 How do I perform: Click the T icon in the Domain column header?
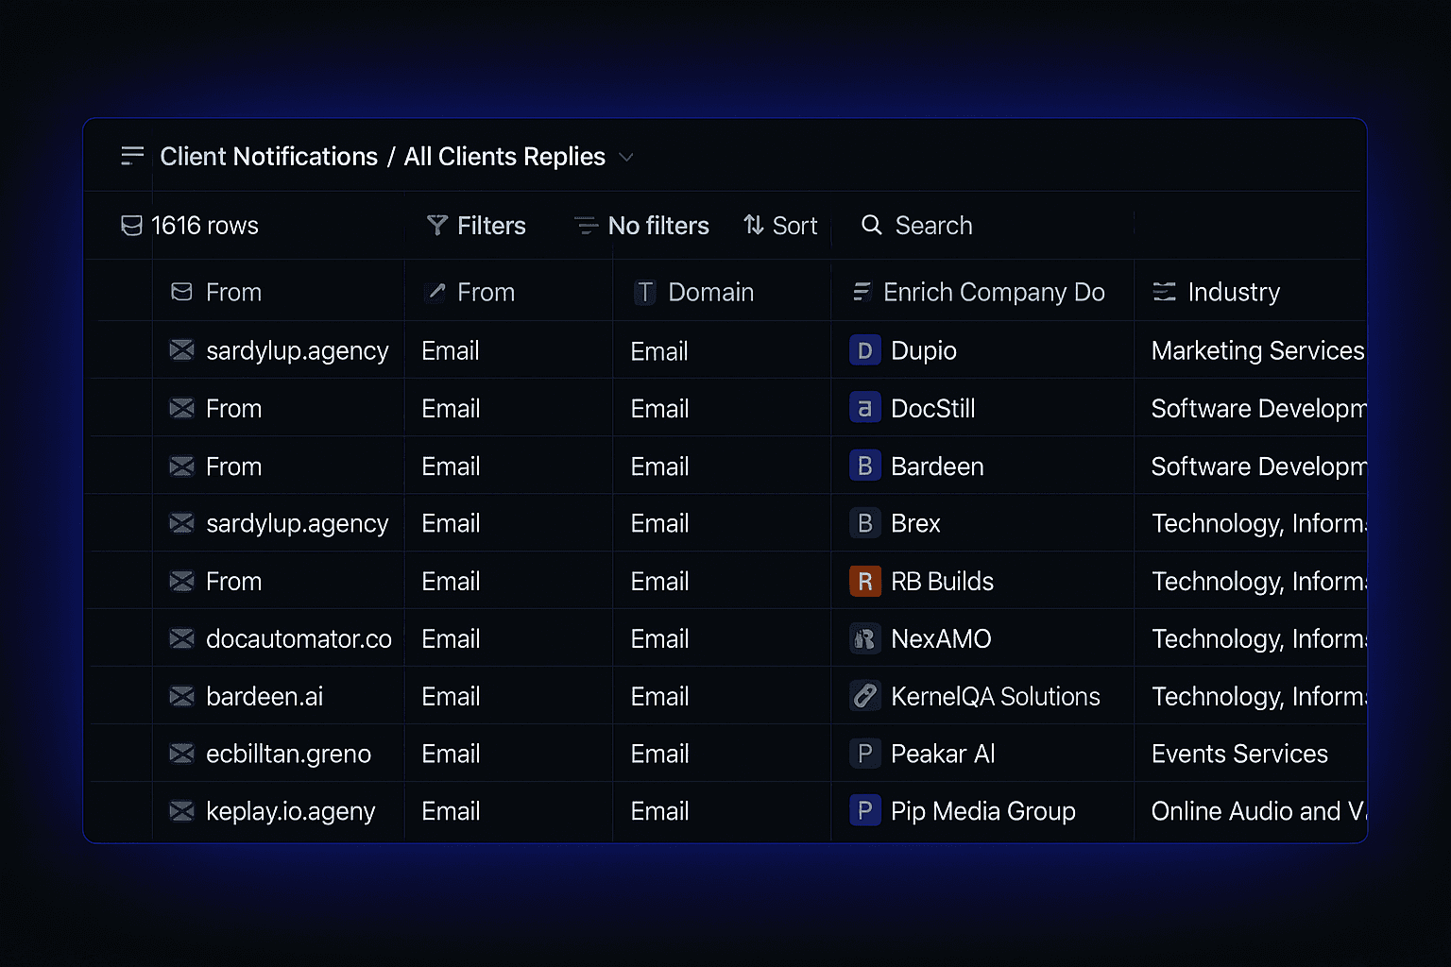(645, 292)
